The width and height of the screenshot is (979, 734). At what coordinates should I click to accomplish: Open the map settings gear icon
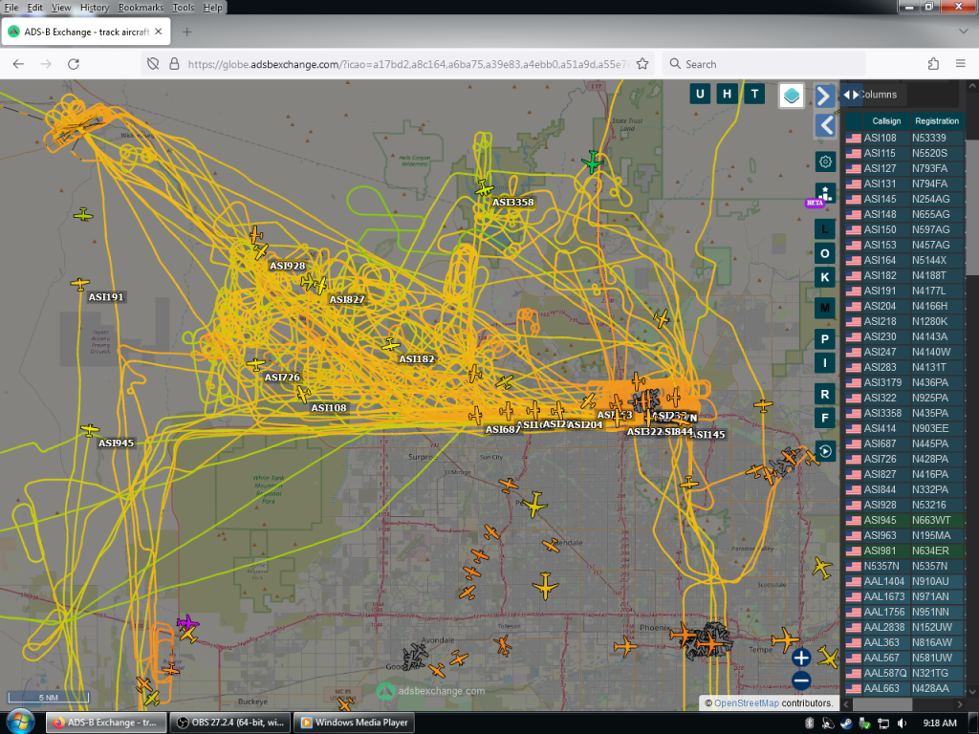click(x=825, y=162)
